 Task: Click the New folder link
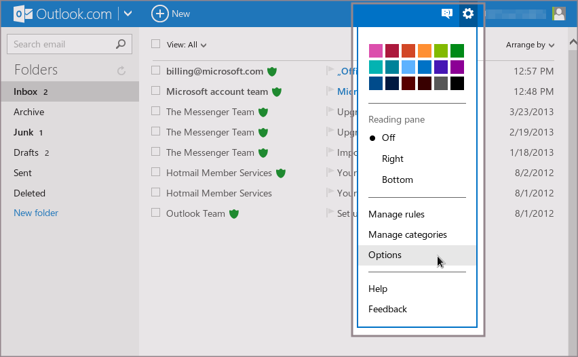click(36, 213)
